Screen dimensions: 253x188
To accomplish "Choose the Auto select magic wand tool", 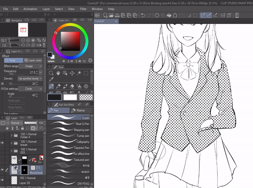I will coord(79,73).
